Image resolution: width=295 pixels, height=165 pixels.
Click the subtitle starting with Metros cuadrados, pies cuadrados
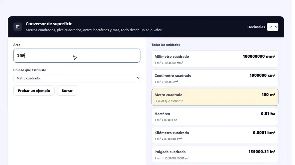click(x=93, y=30)
